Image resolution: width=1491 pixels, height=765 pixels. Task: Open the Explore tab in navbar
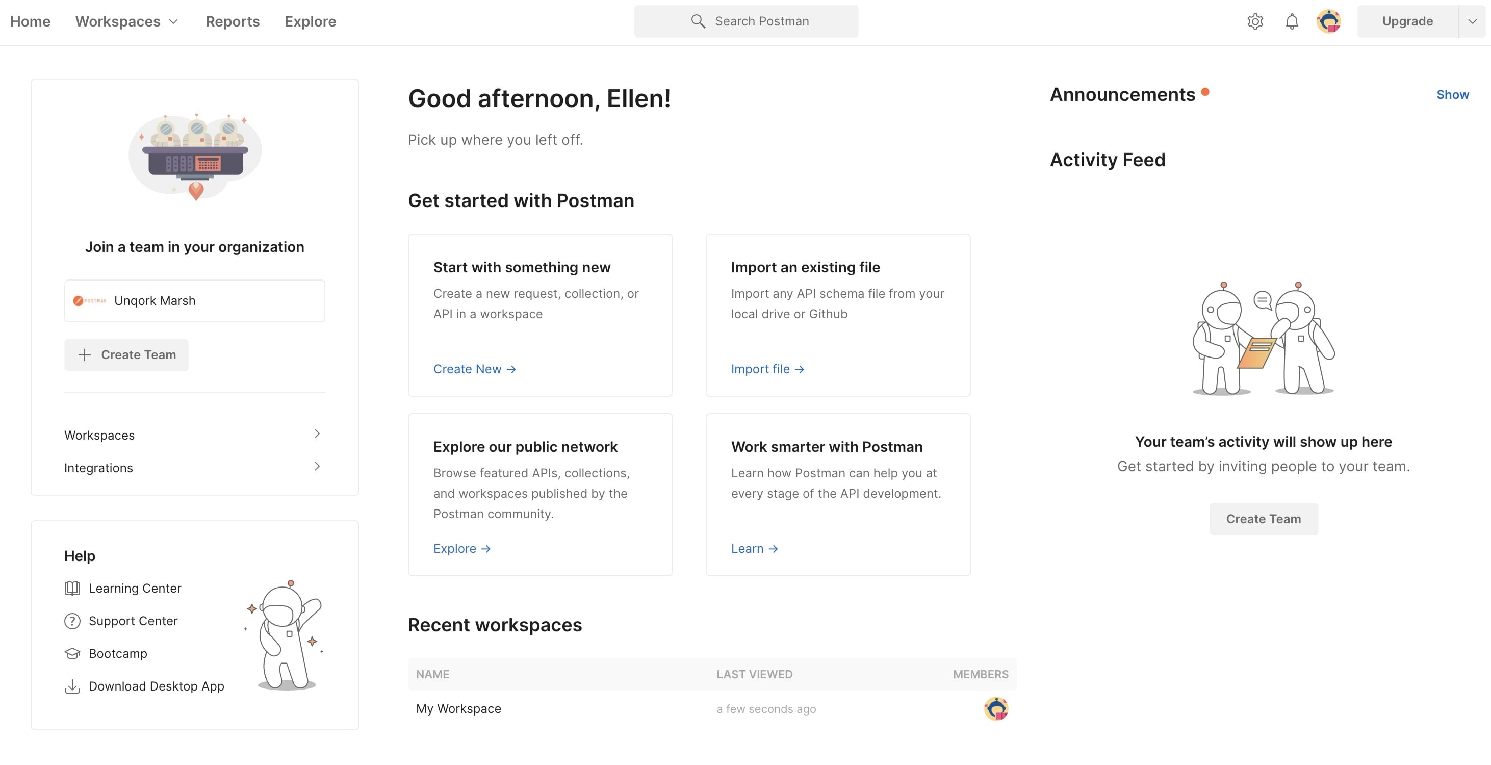(x=310, y=21)
